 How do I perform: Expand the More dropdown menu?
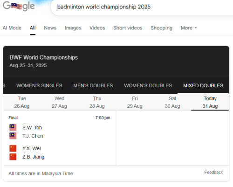pyautogui.click(x=189, y=28)
